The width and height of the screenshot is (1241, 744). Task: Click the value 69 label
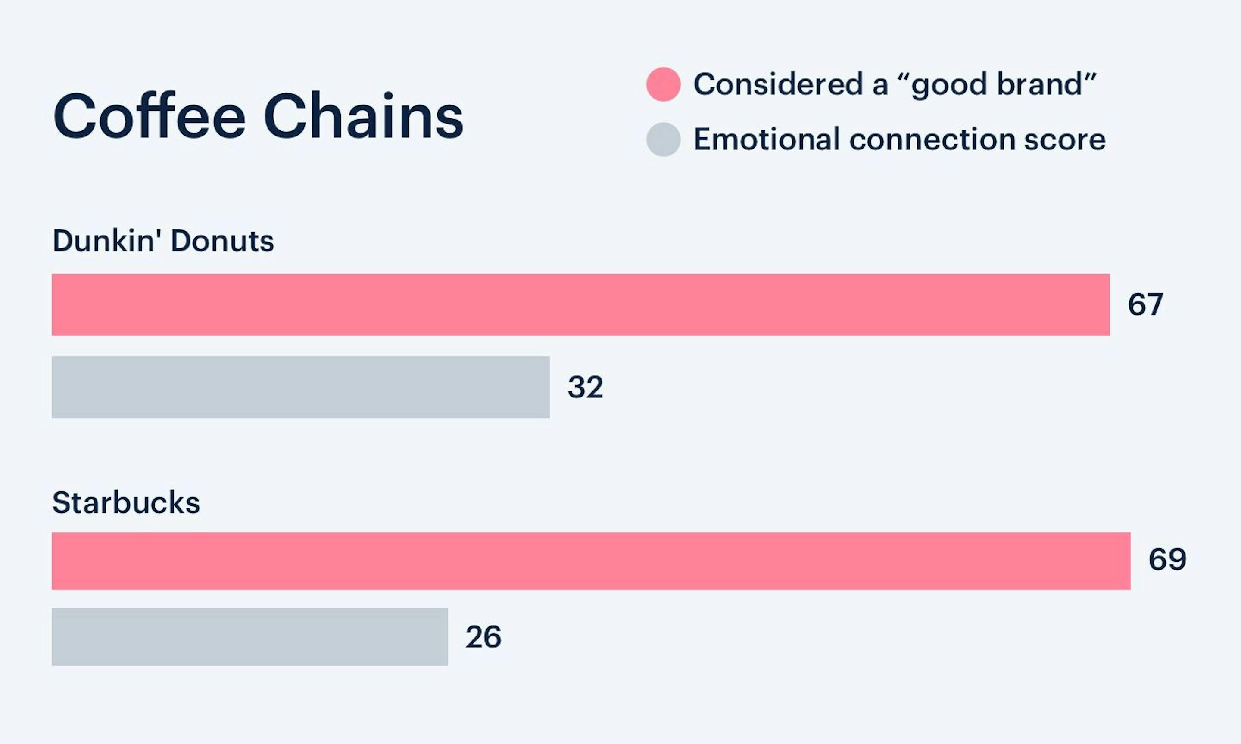click(1167, 559)
